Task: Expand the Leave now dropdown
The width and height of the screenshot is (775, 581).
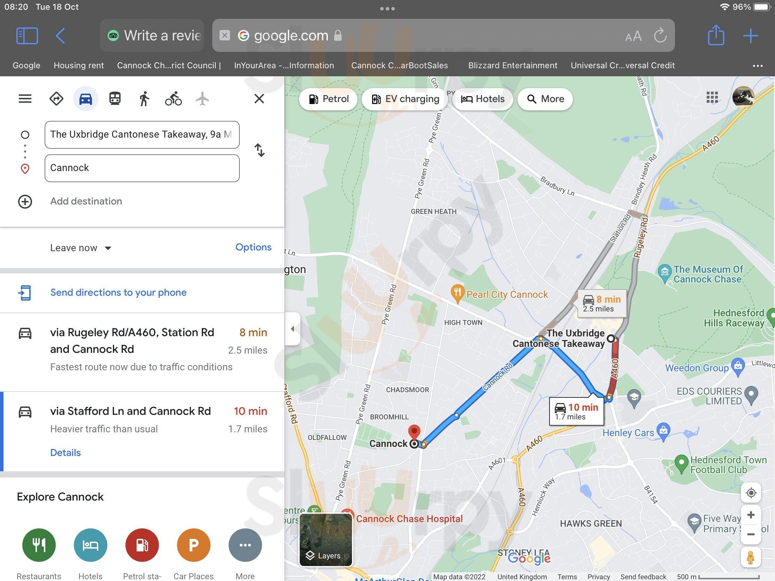Action: (x=80, y=248)
